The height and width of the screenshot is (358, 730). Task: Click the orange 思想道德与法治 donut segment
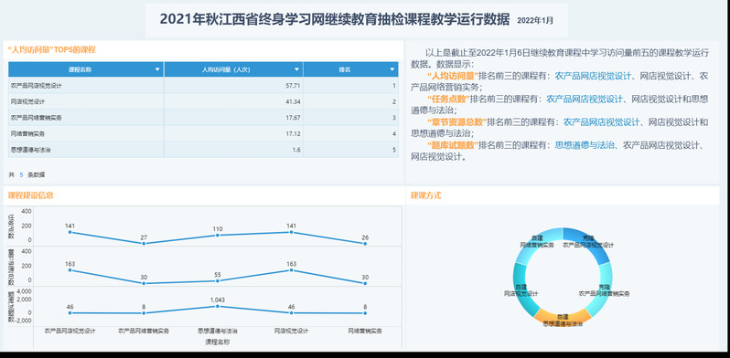pos(563,318)
